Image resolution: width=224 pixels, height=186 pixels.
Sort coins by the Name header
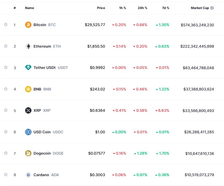tap(29, 8)
